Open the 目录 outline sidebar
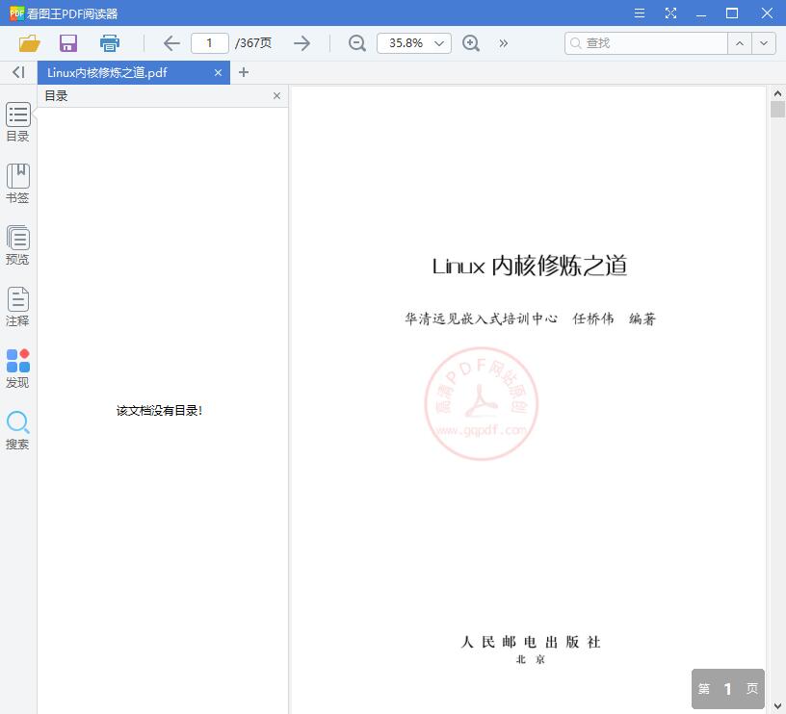 (x=17, y=122)
